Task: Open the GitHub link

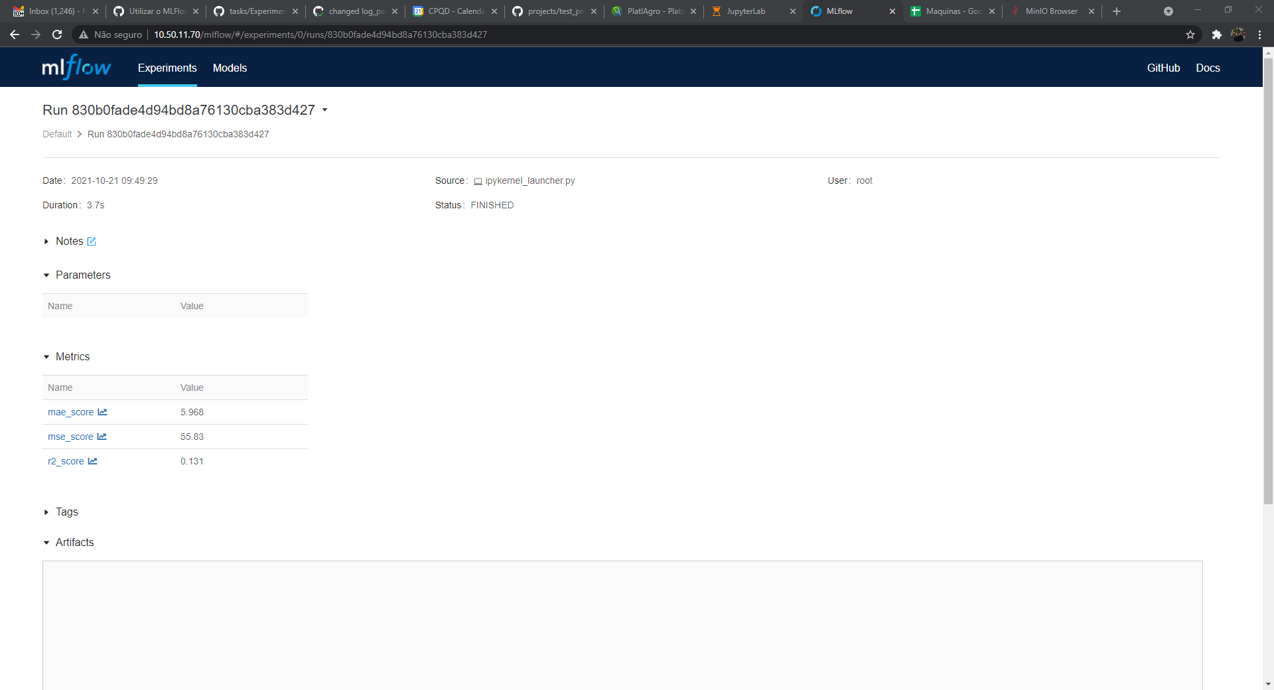Action: coord(1163,68)
